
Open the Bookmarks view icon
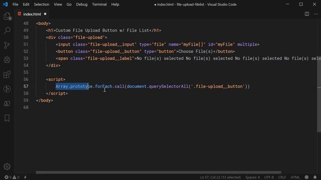[7, 118]
